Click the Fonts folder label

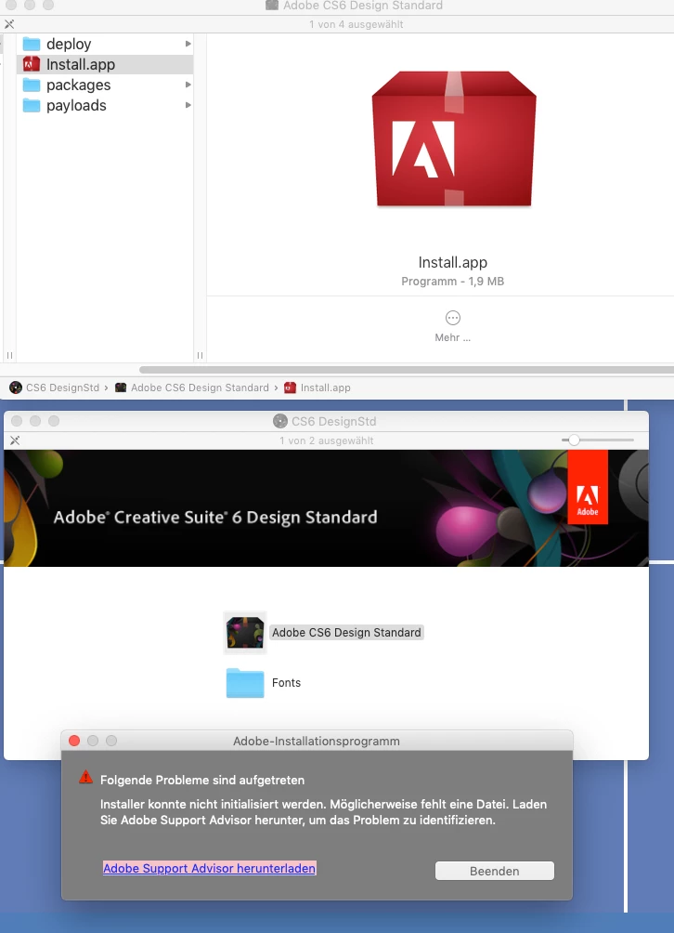coord(287,682)
